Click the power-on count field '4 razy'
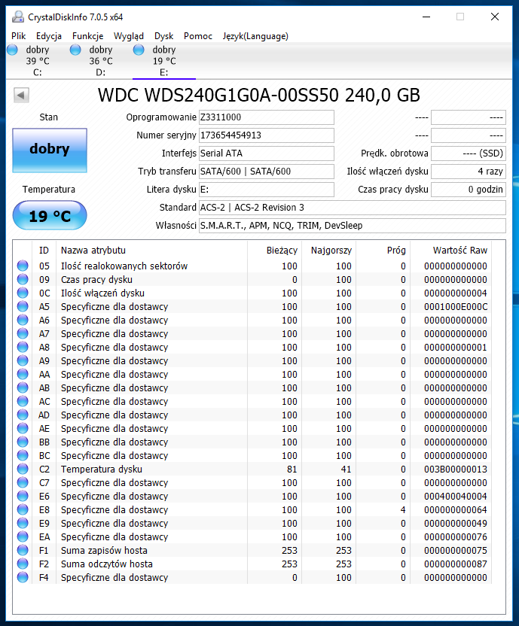The width and height of the screenshot is (519, 626). pyautogui.click(x=469, y=172)
